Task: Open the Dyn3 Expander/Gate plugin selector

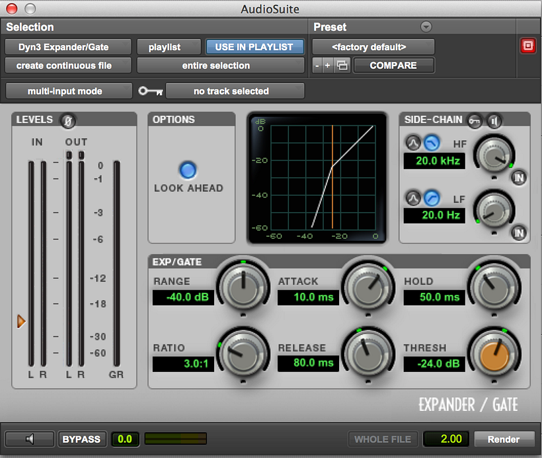Action: (x=67, y=47)
